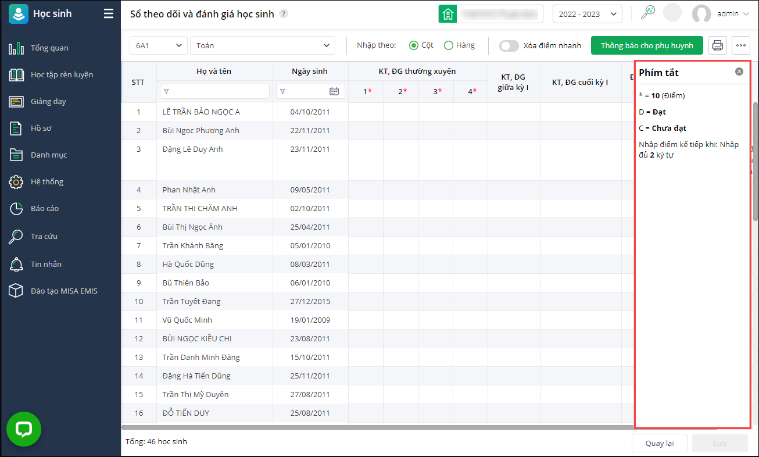This screenshot has width=759, height=457.
Task: Click the KT, ĐG giữa kỳ I header
Action: pyautogui.click(x=514, y=82)
